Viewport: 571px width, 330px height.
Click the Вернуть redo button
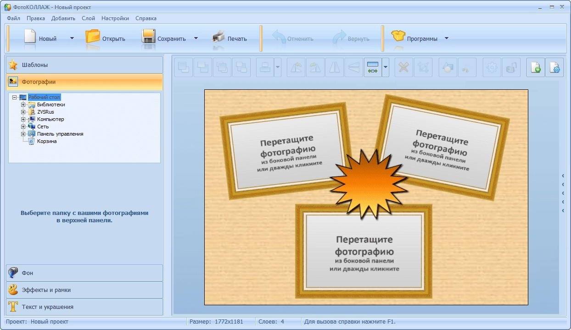click(x=351, y=38)
